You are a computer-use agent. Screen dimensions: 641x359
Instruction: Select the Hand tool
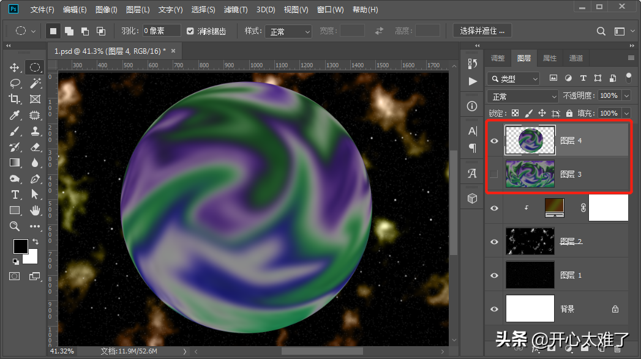(35, 210)
